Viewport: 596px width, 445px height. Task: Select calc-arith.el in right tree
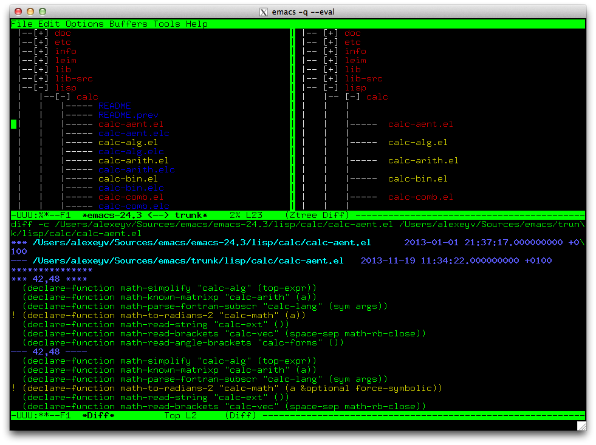point(423,161)
